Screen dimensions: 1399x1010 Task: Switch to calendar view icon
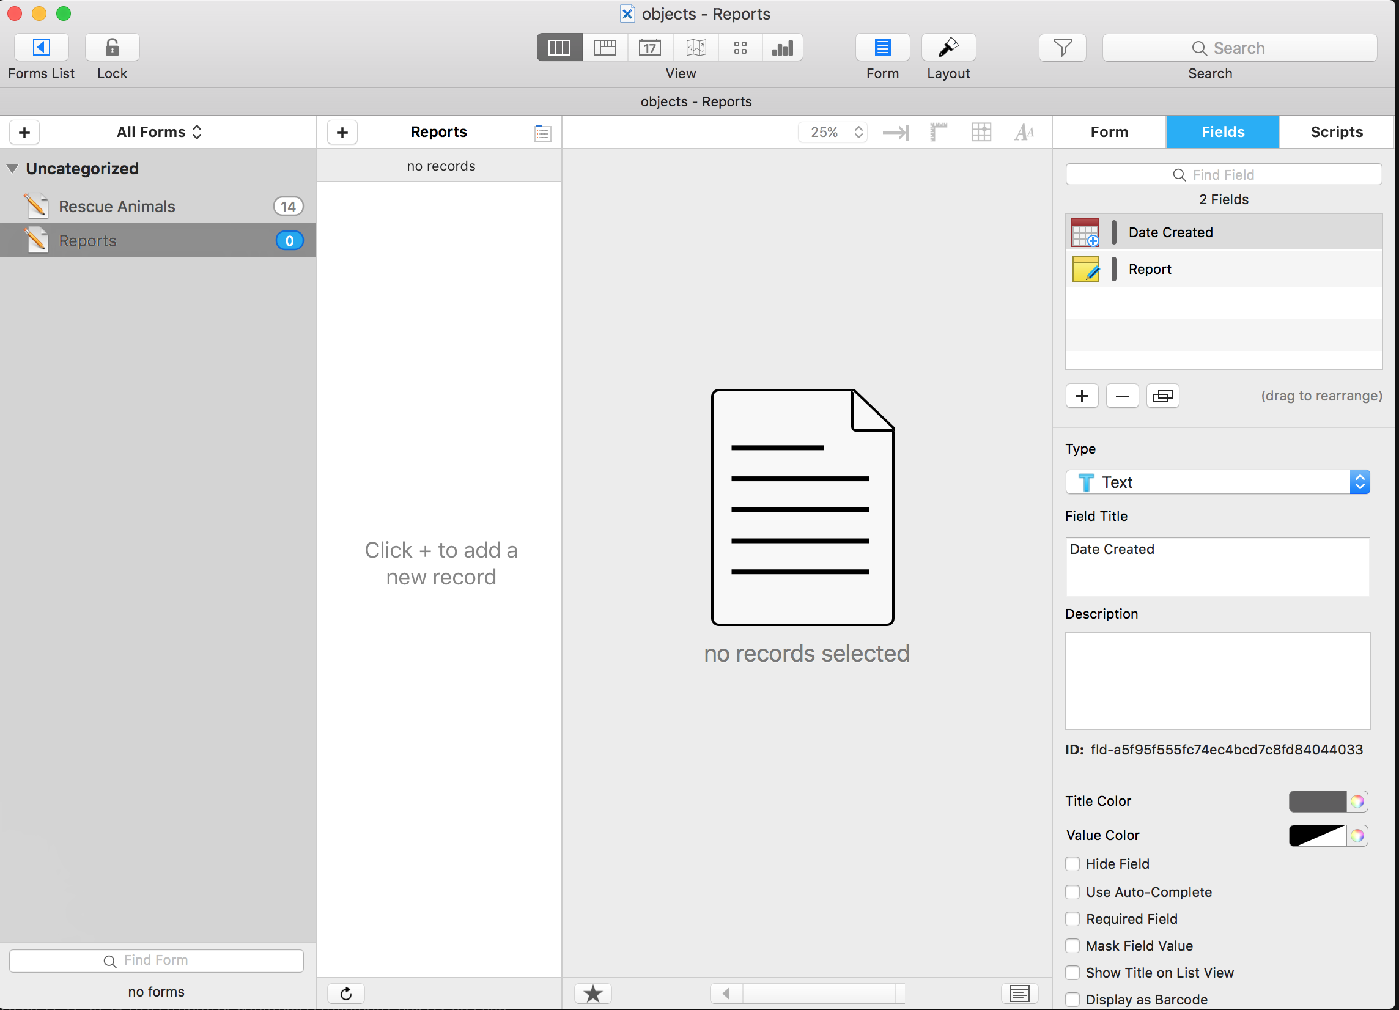649,48
